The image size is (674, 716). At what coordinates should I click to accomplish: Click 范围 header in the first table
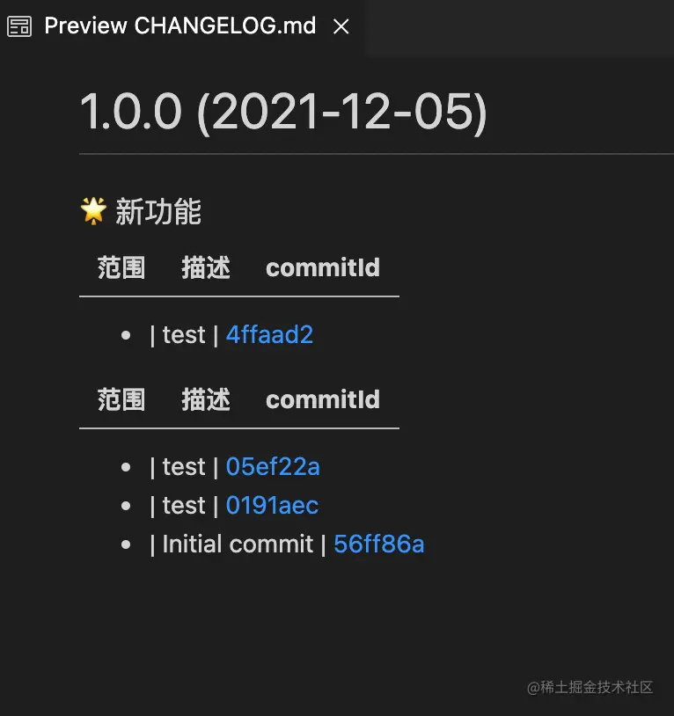pyautogui.click(x=121, y=267)
